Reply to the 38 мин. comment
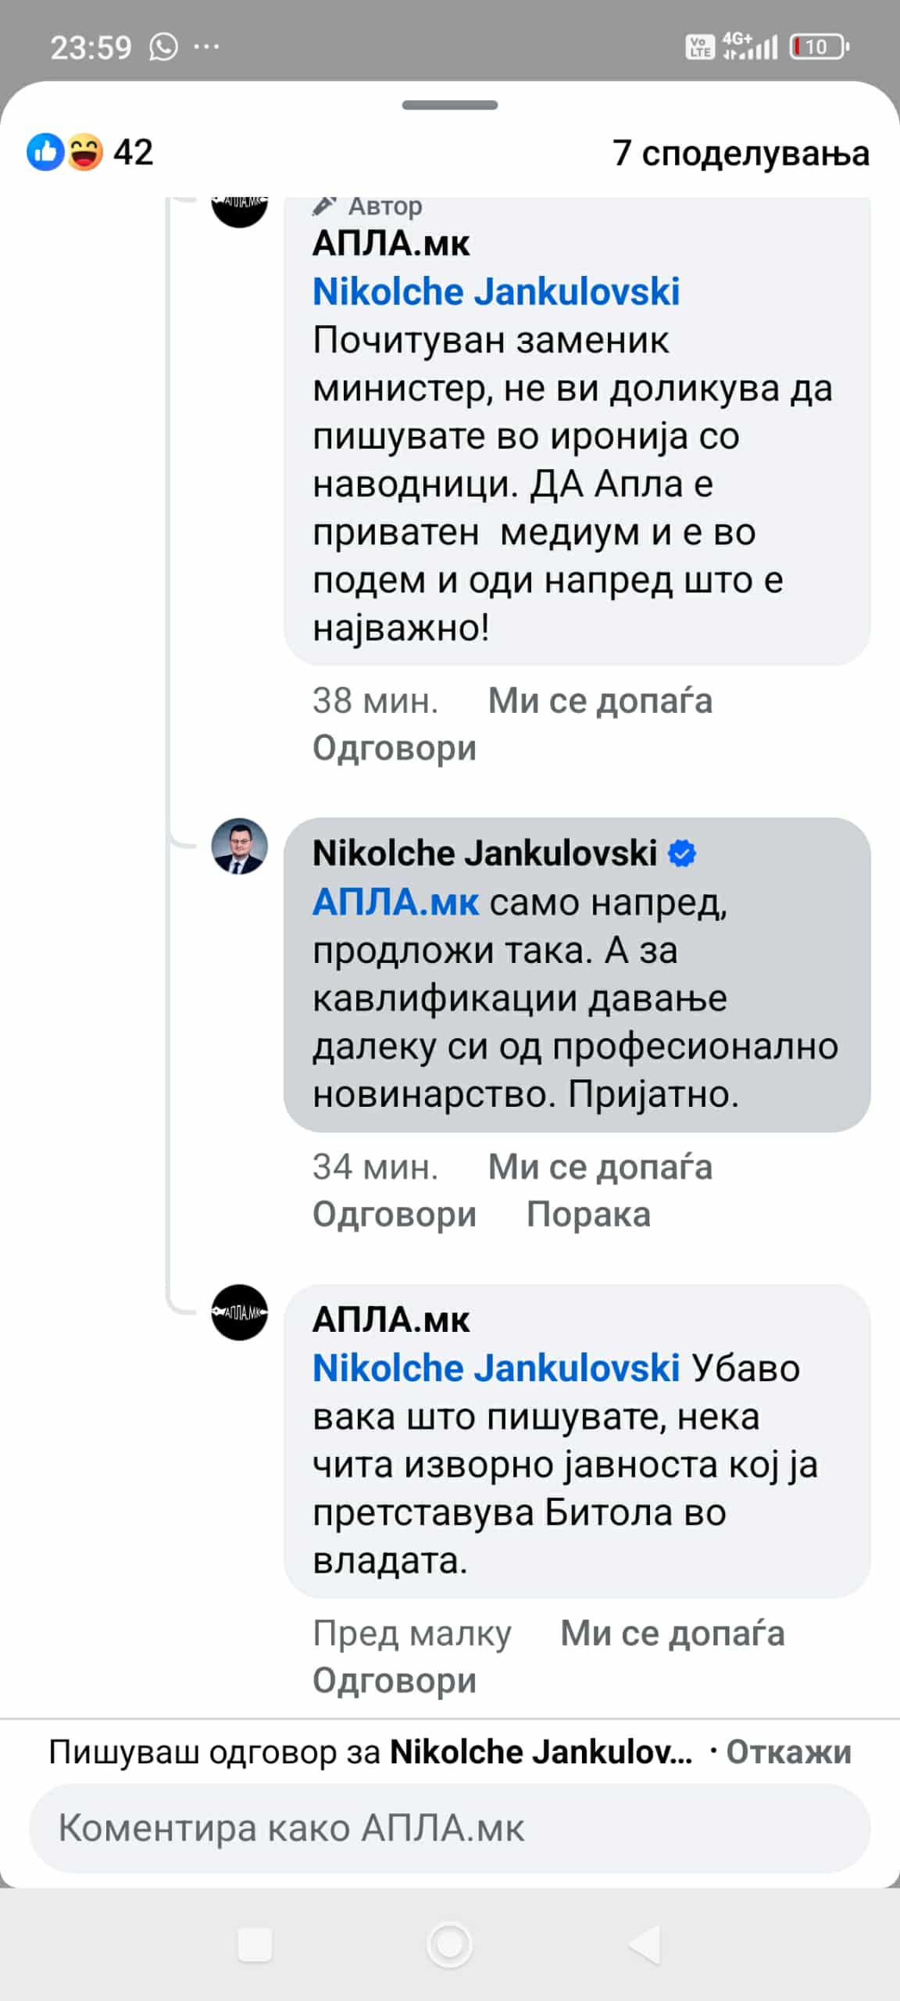This screenshot has height=2001, width=900. [395, 748]
